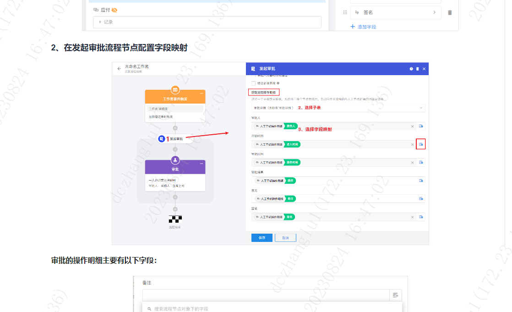This screenshot has height=312, width=512.
Task: Click the 未命名工作流 title
Action: (136, 66)
